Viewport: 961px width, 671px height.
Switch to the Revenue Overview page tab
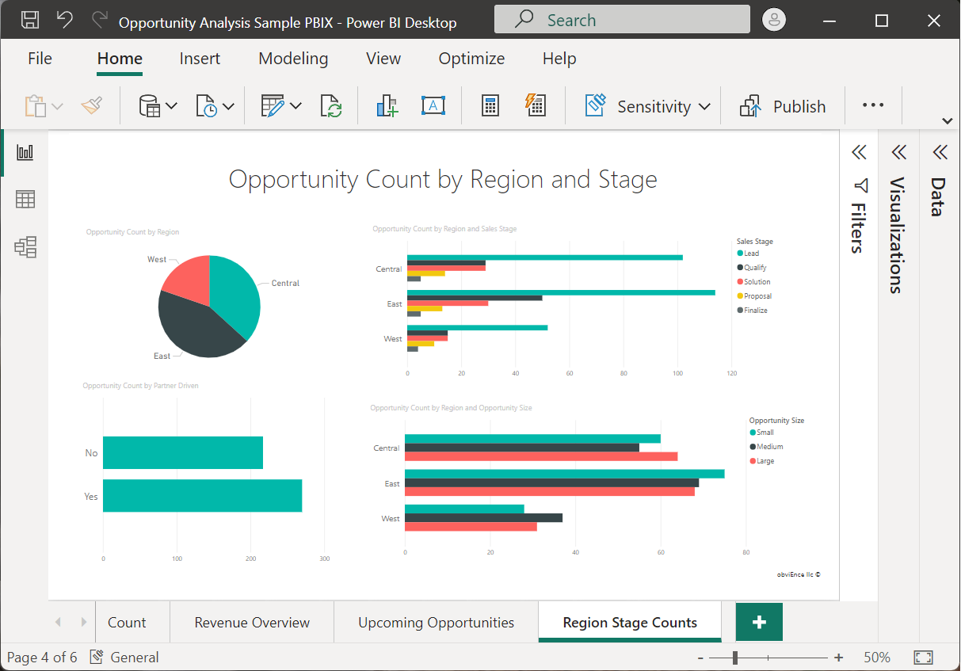click(252, 623)
